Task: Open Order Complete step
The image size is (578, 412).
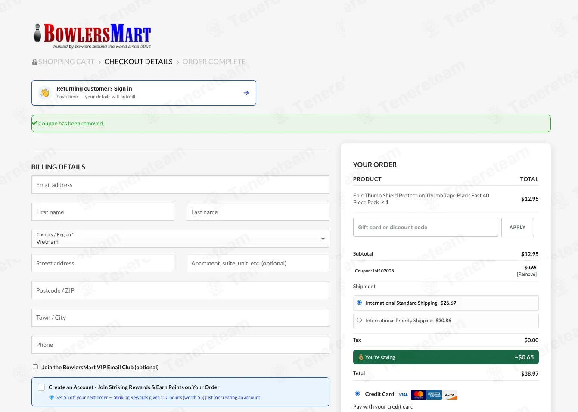Action: (x=214, y=62)
